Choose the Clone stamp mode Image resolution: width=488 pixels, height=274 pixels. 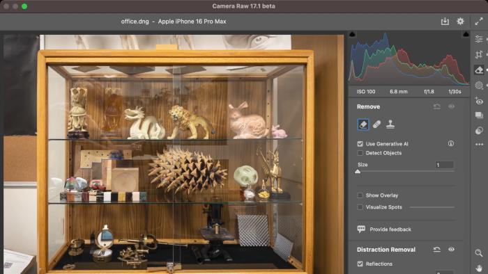tap(390, 124)
